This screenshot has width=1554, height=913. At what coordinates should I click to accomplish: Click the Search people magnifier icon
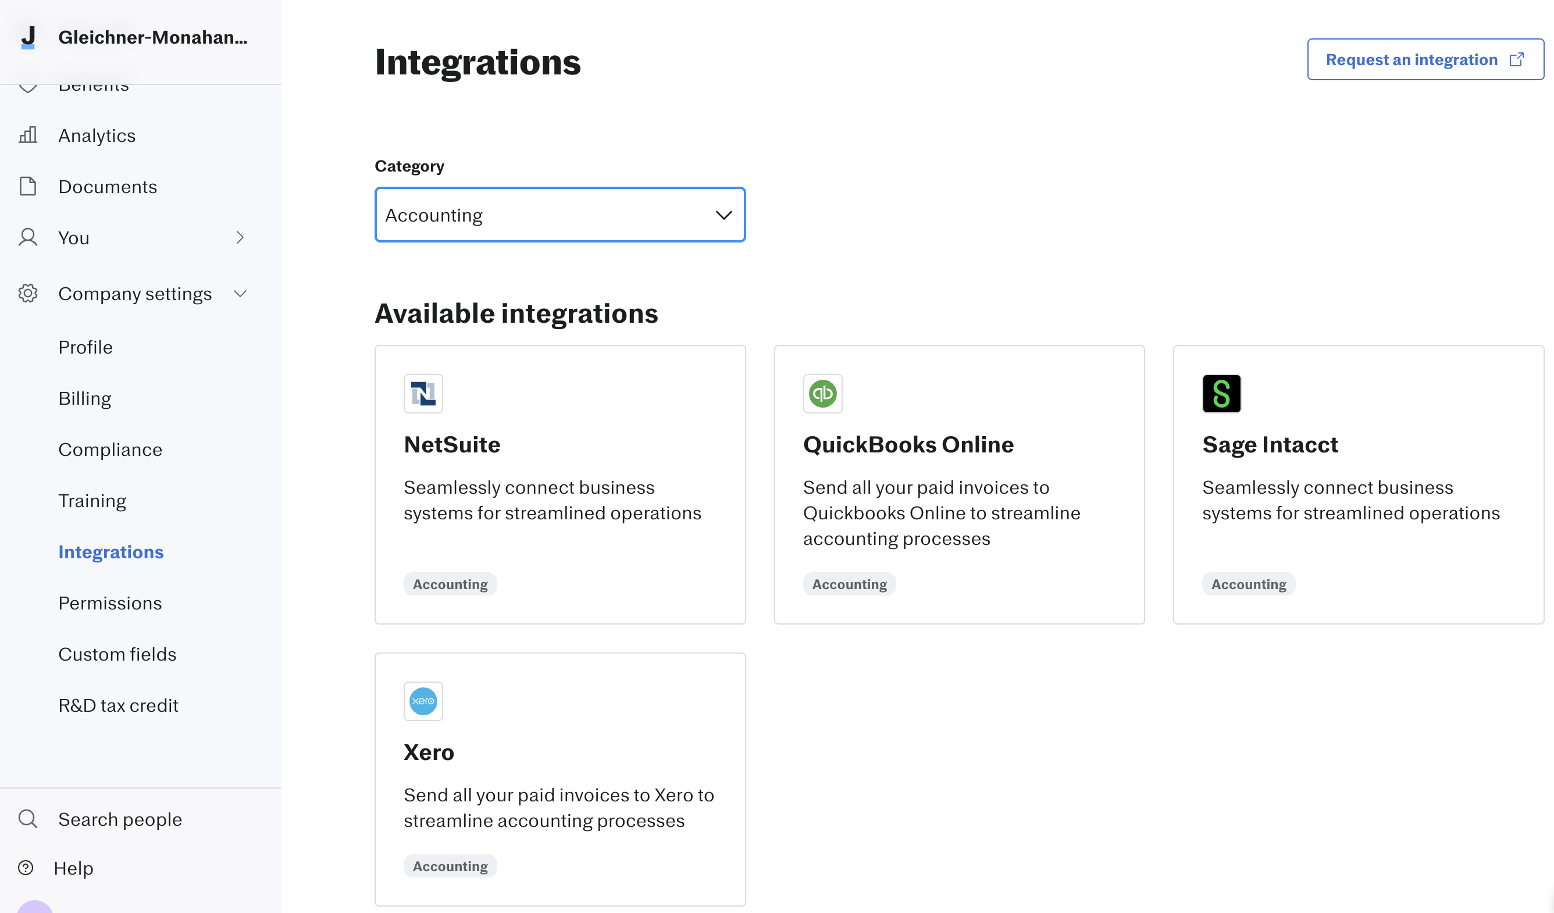tap(28, 819)
